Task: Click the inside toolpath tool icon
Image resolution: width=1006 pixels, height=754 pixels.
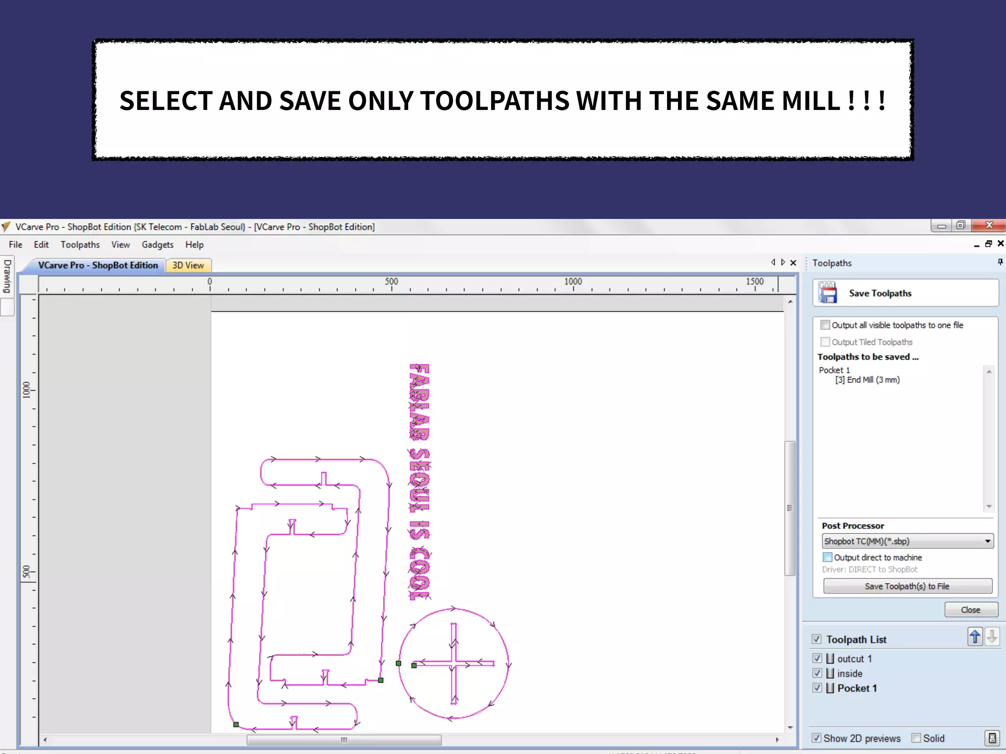Action: pos(830,673)
